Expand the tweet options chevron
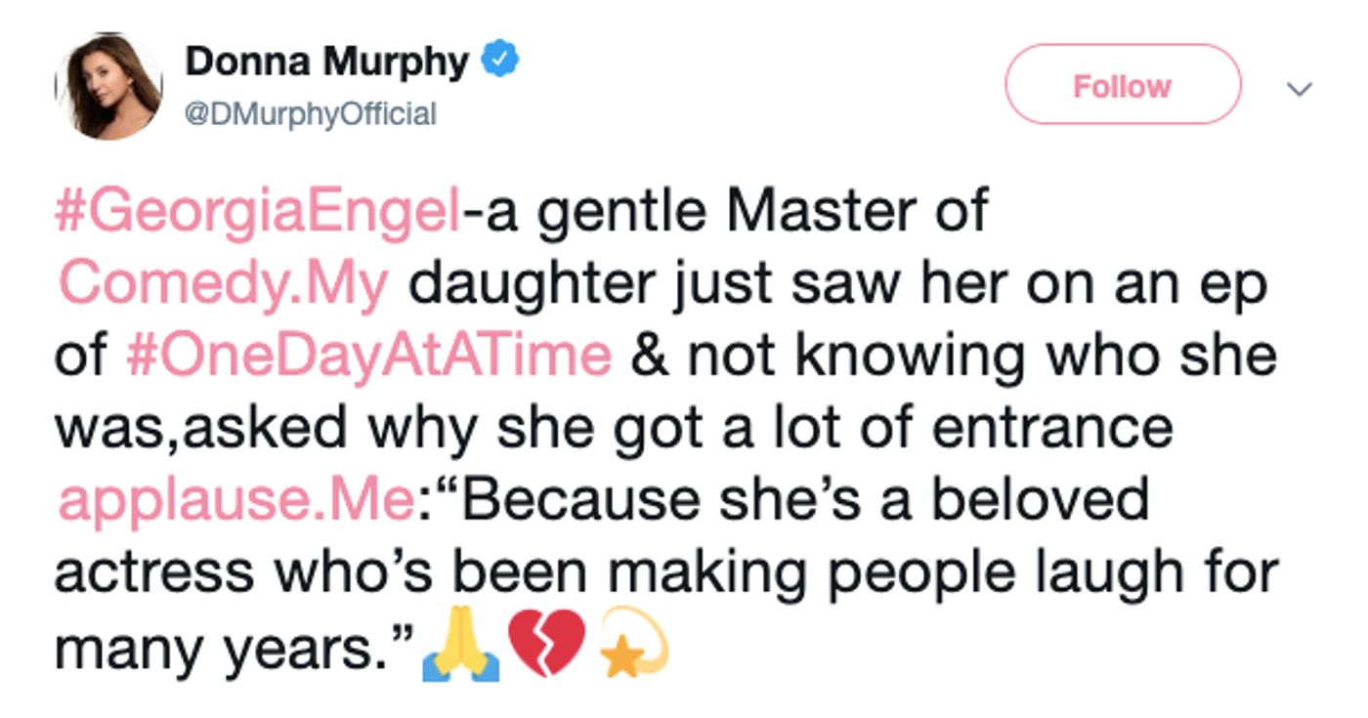This screenshot has width=1368, height=718. (1300, 89)
